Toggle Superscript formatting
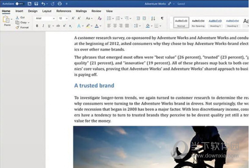The height and width of the screenshot is (168, 249). (x=64, y=26)
